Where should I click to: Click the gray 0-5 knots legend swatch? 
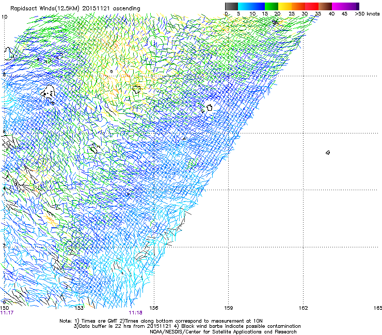[x=231, y=6]
